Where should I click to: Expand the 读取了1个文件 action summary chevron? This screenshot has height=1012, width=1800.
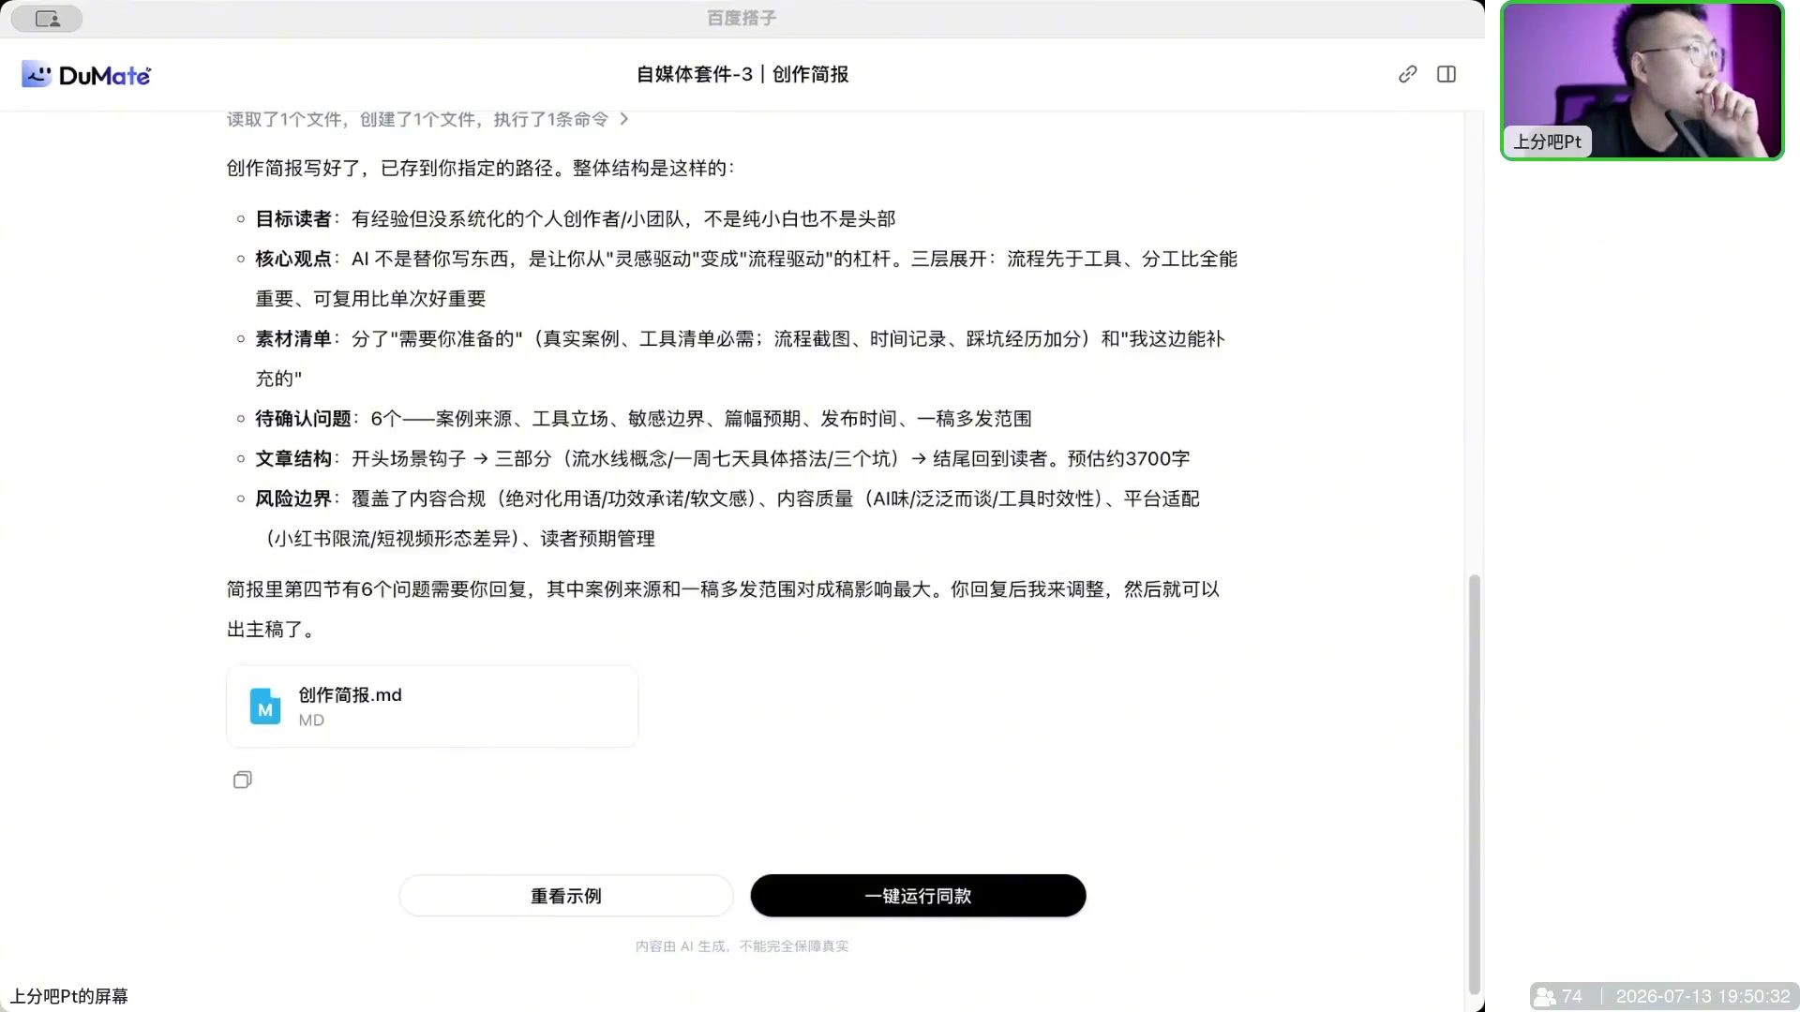(x=624, y=119)
